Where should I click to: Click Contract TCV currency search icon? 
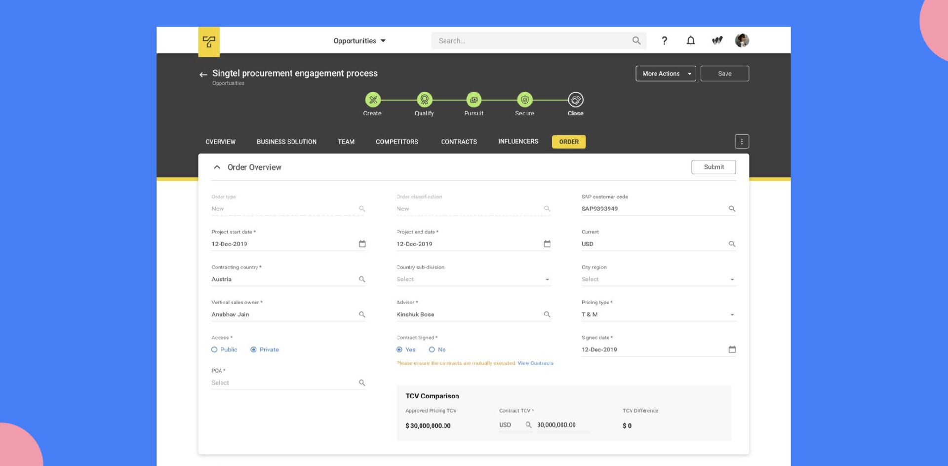coord(528,425)
